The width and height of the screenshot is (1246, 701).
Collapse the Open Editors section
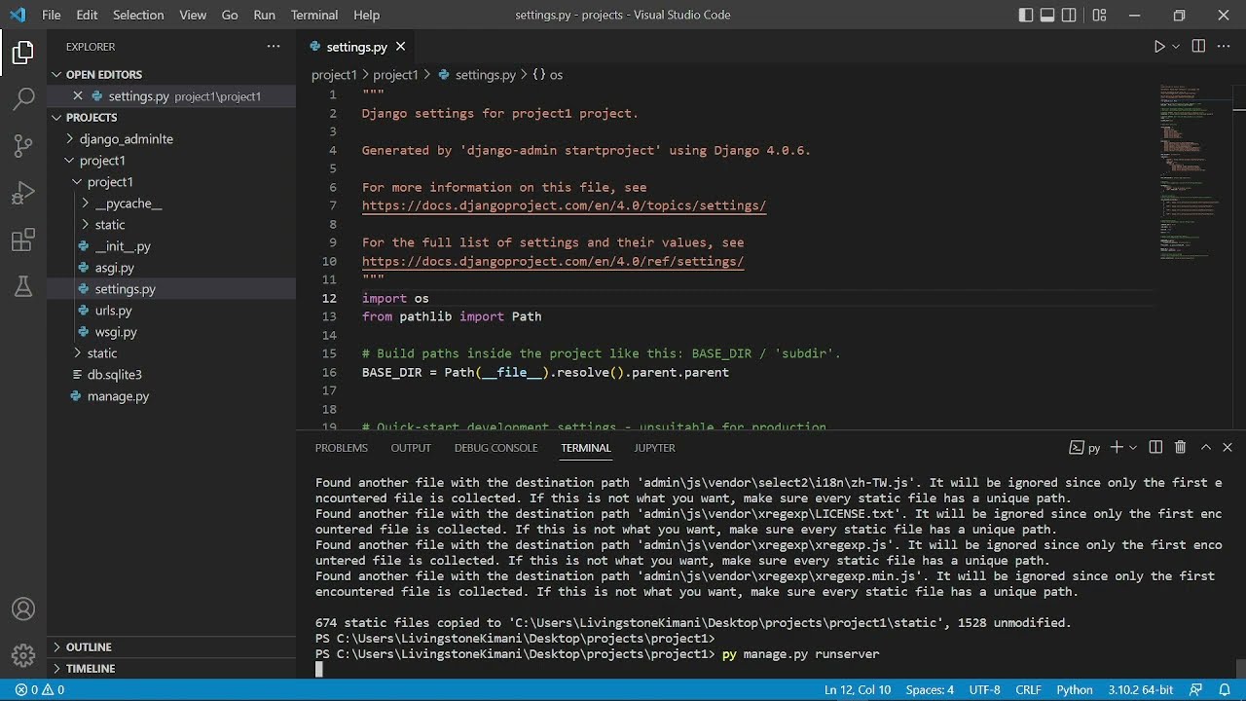click(171, 74)
